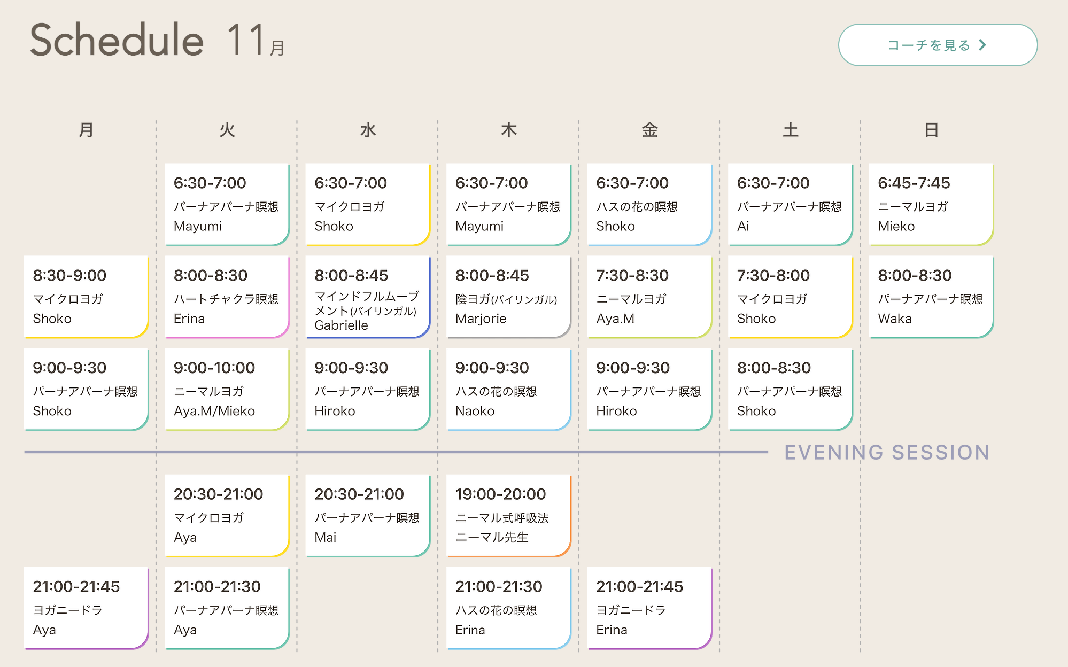Screen dimensions: 1068x667
Task: Open Monday 9:00-9:30 パーナアパーナ瞑想 Shoko card
Action: pos(86,390)
